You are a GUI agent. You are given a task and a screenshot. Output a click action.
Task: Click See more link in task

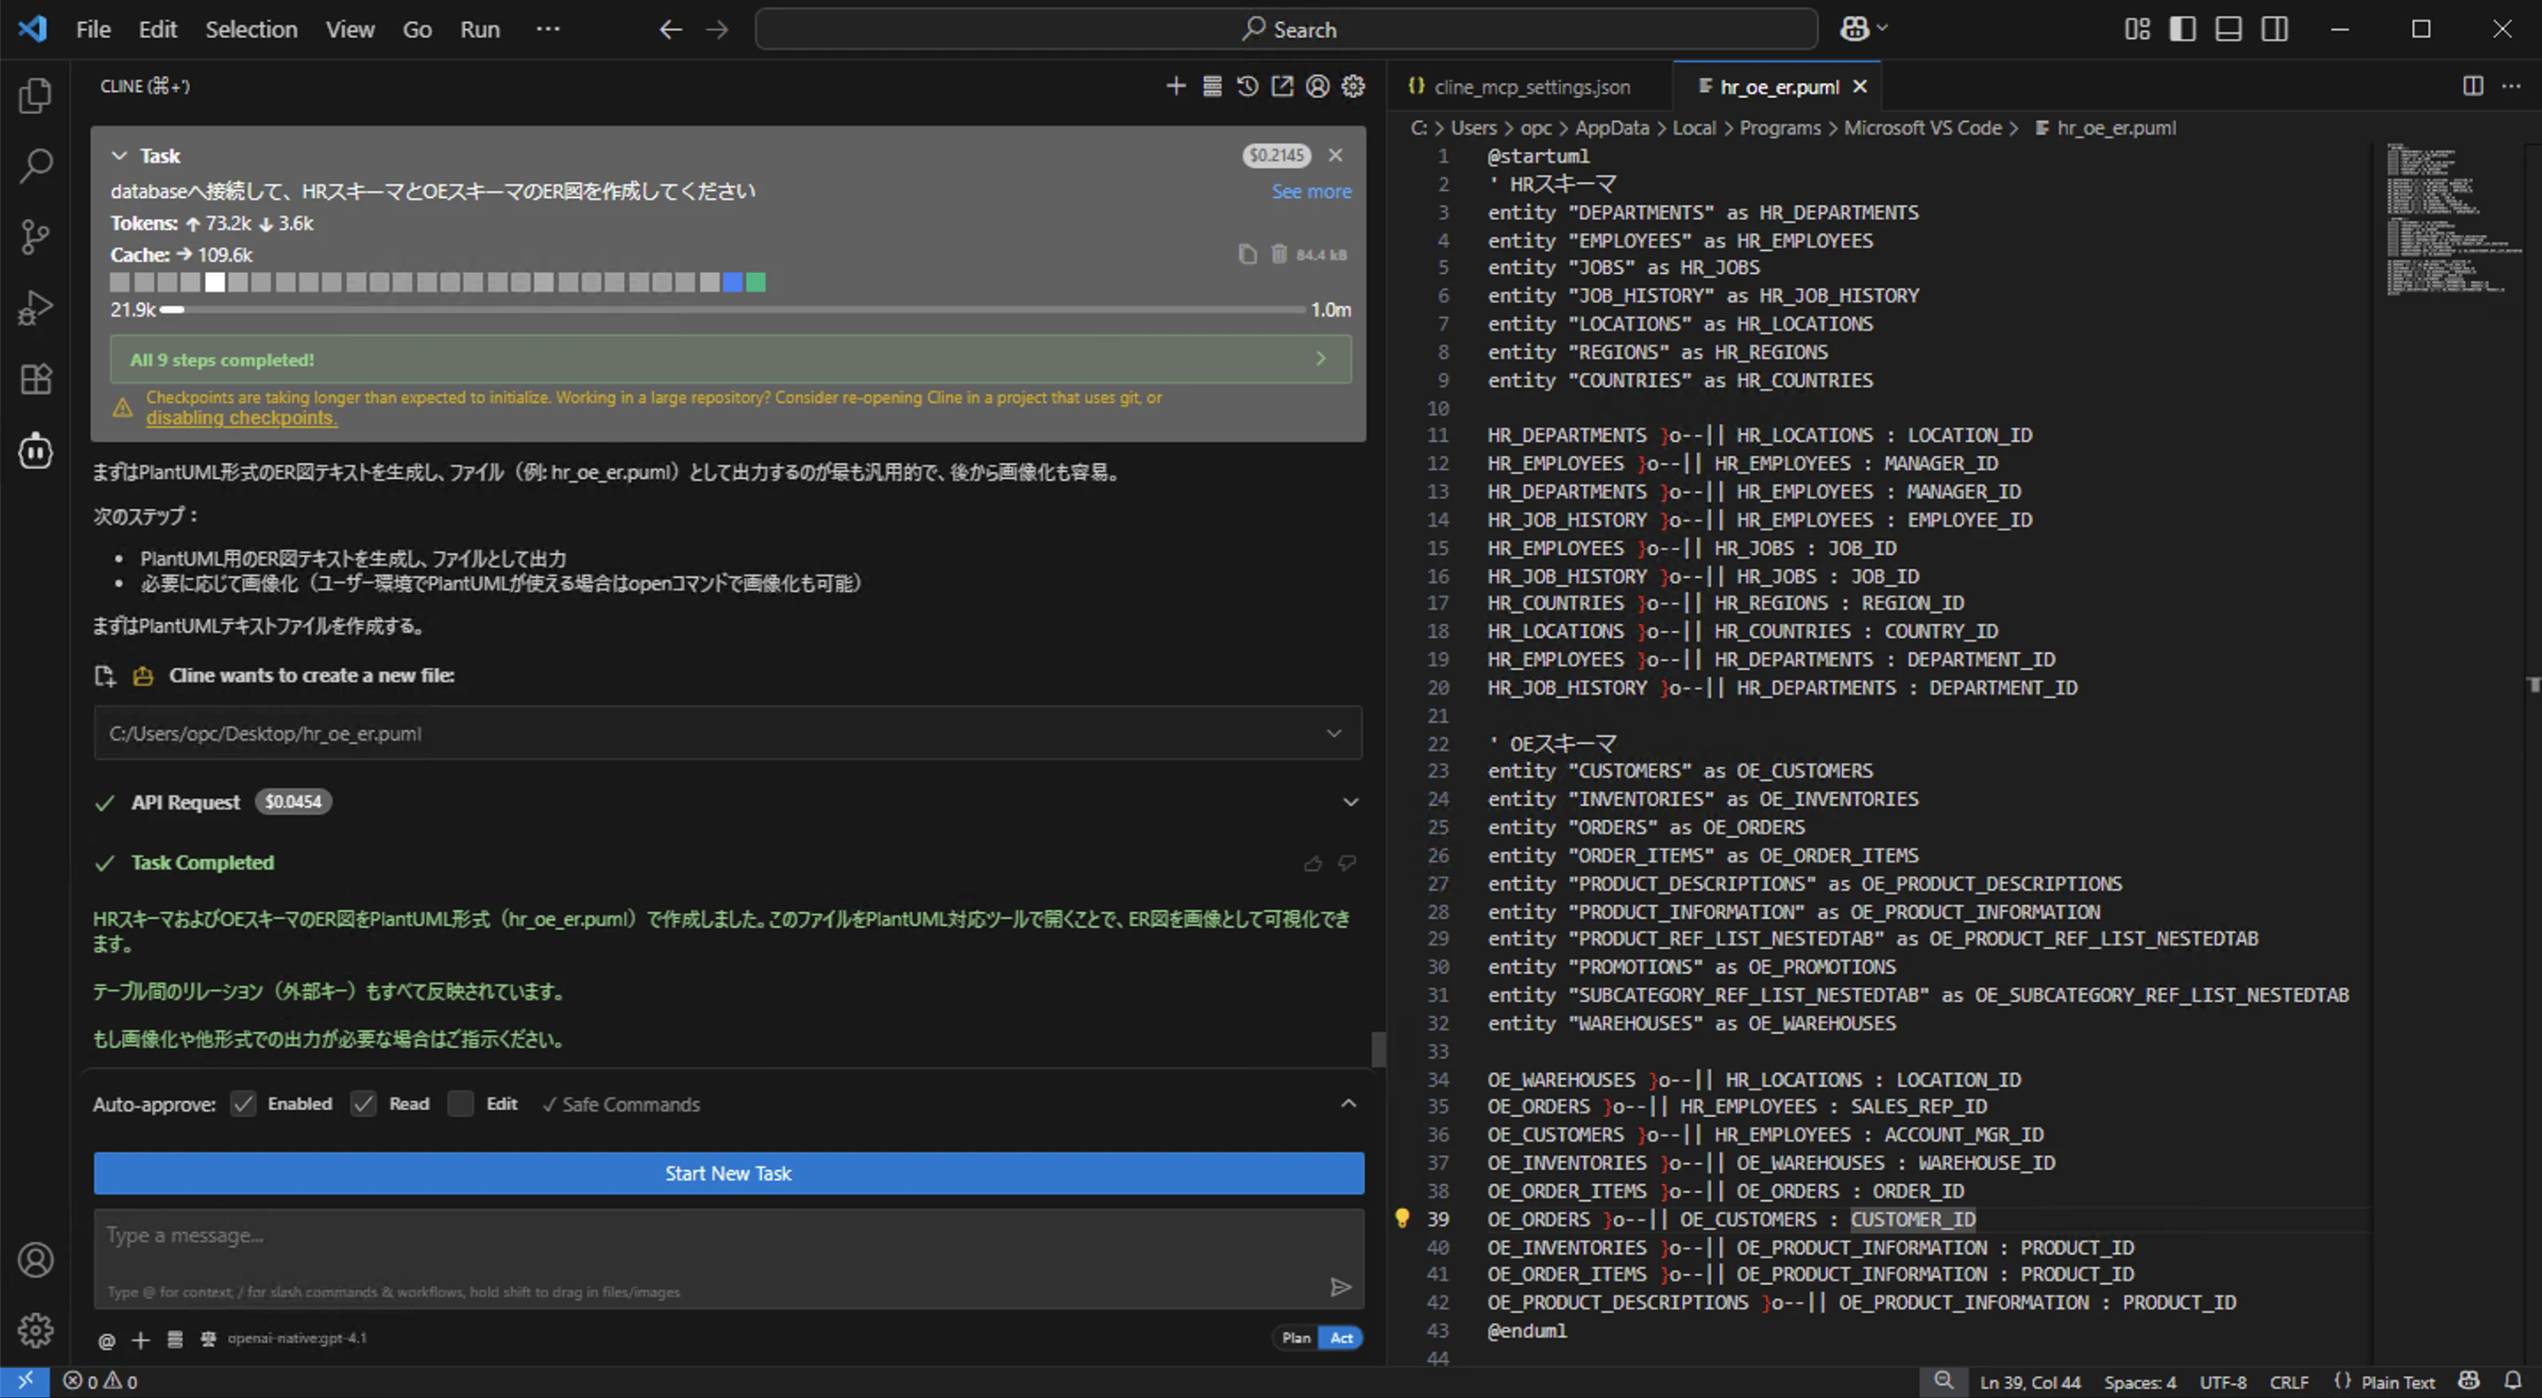tap(1311, 192)
